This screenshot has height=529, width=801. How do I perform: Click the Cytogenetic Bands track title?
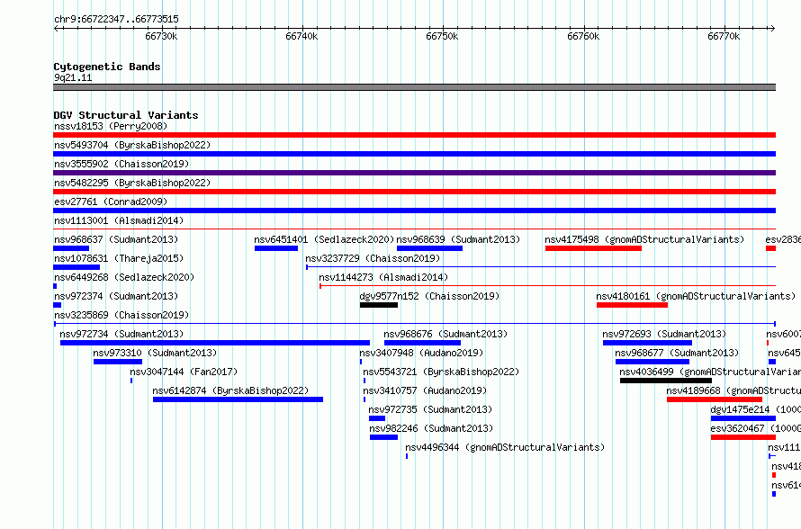coord(107,67)
